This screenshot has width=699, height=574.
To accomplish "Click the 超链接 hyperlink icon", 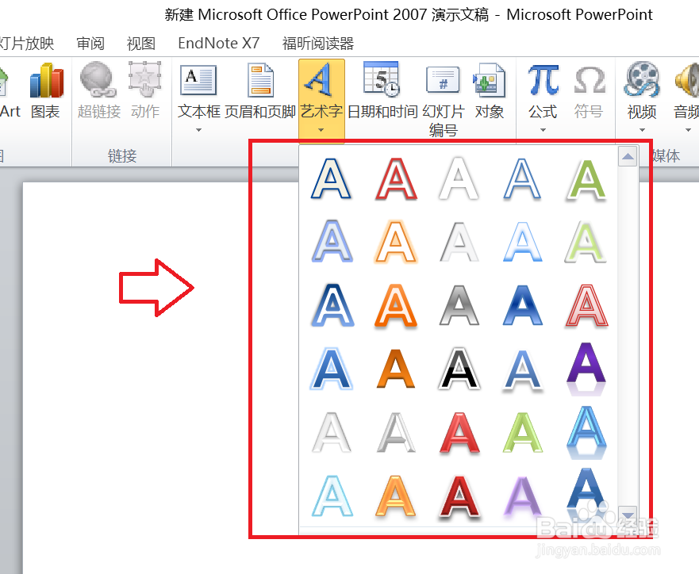I will (x=98, y=80).
